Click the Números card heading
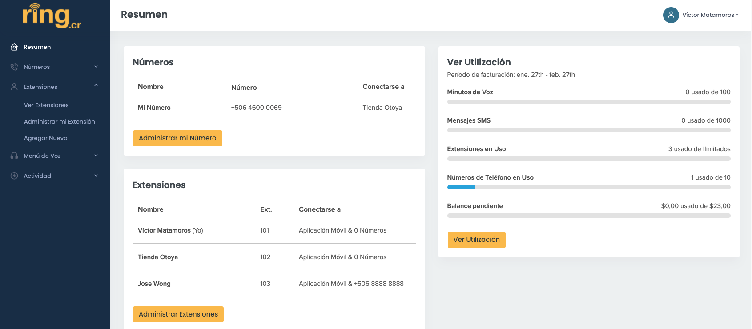The height and width of the screenshot is (329, 752). (x=153, y=62)
